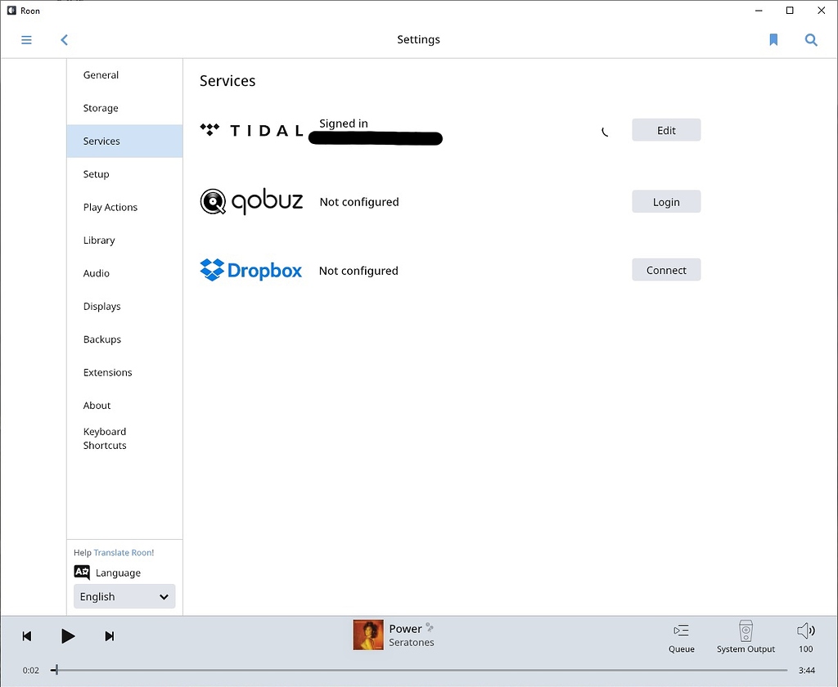This screenshot has height=687, width=838.
Task: Click the Seratones album artwork
Action: coord(367,635)
